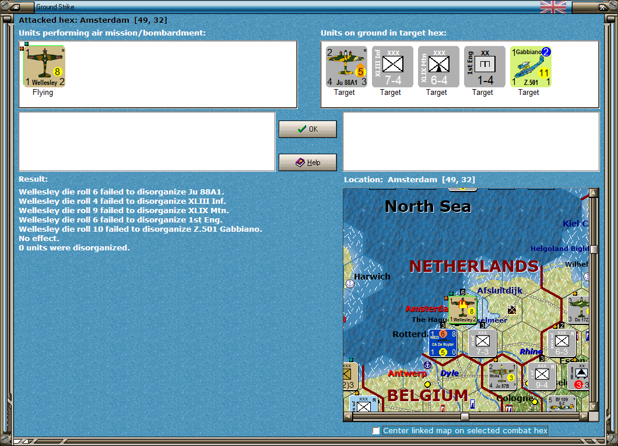Enable center linked map on combat hex
The height and width of the screenshot is (446, 618).
[x=376, y=431]
